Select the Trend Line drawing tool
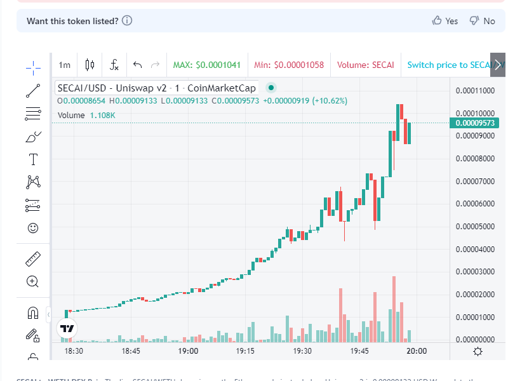Viewport: 508px width, 381px height. (x=32, y=91)
